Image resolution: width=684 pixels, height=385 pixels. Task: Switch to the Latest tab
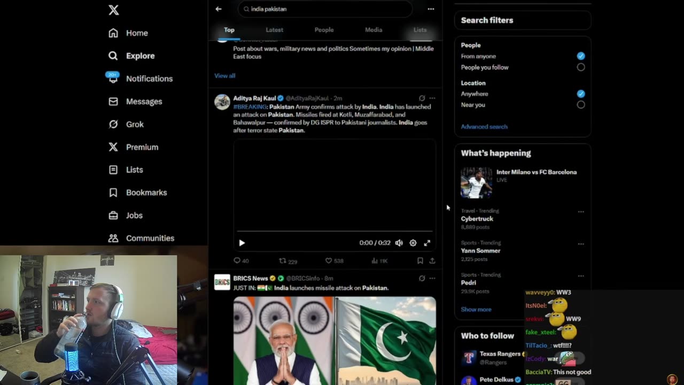tap(275, 30)
